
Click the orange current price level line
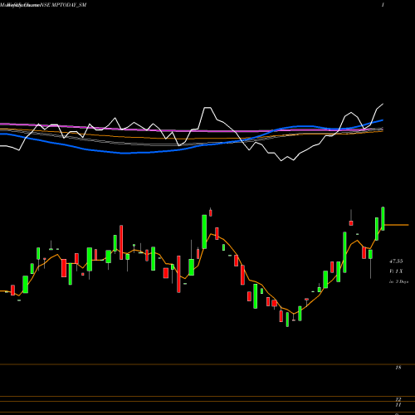point(397,225)
